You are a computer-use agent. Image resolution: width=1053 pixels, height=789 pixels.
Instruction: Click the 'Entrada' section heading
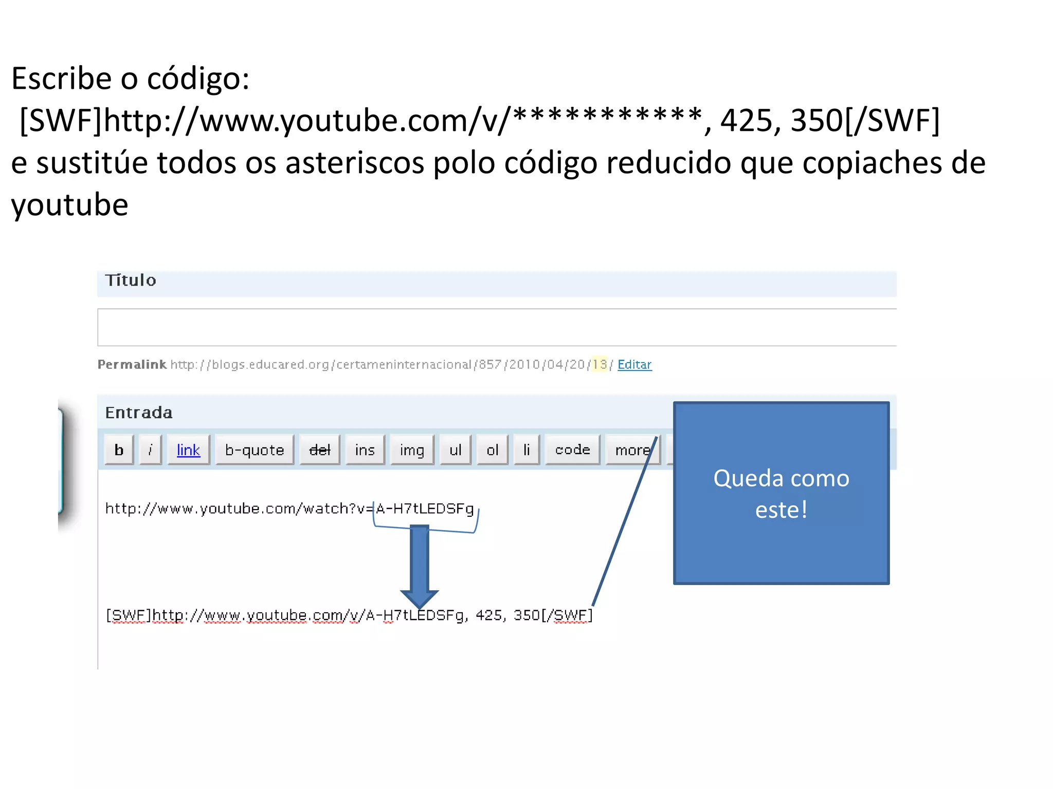139,412
